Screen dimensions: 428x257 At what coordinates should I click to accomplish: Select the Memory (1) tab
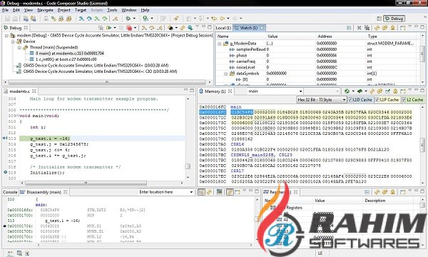coord(215,91)
